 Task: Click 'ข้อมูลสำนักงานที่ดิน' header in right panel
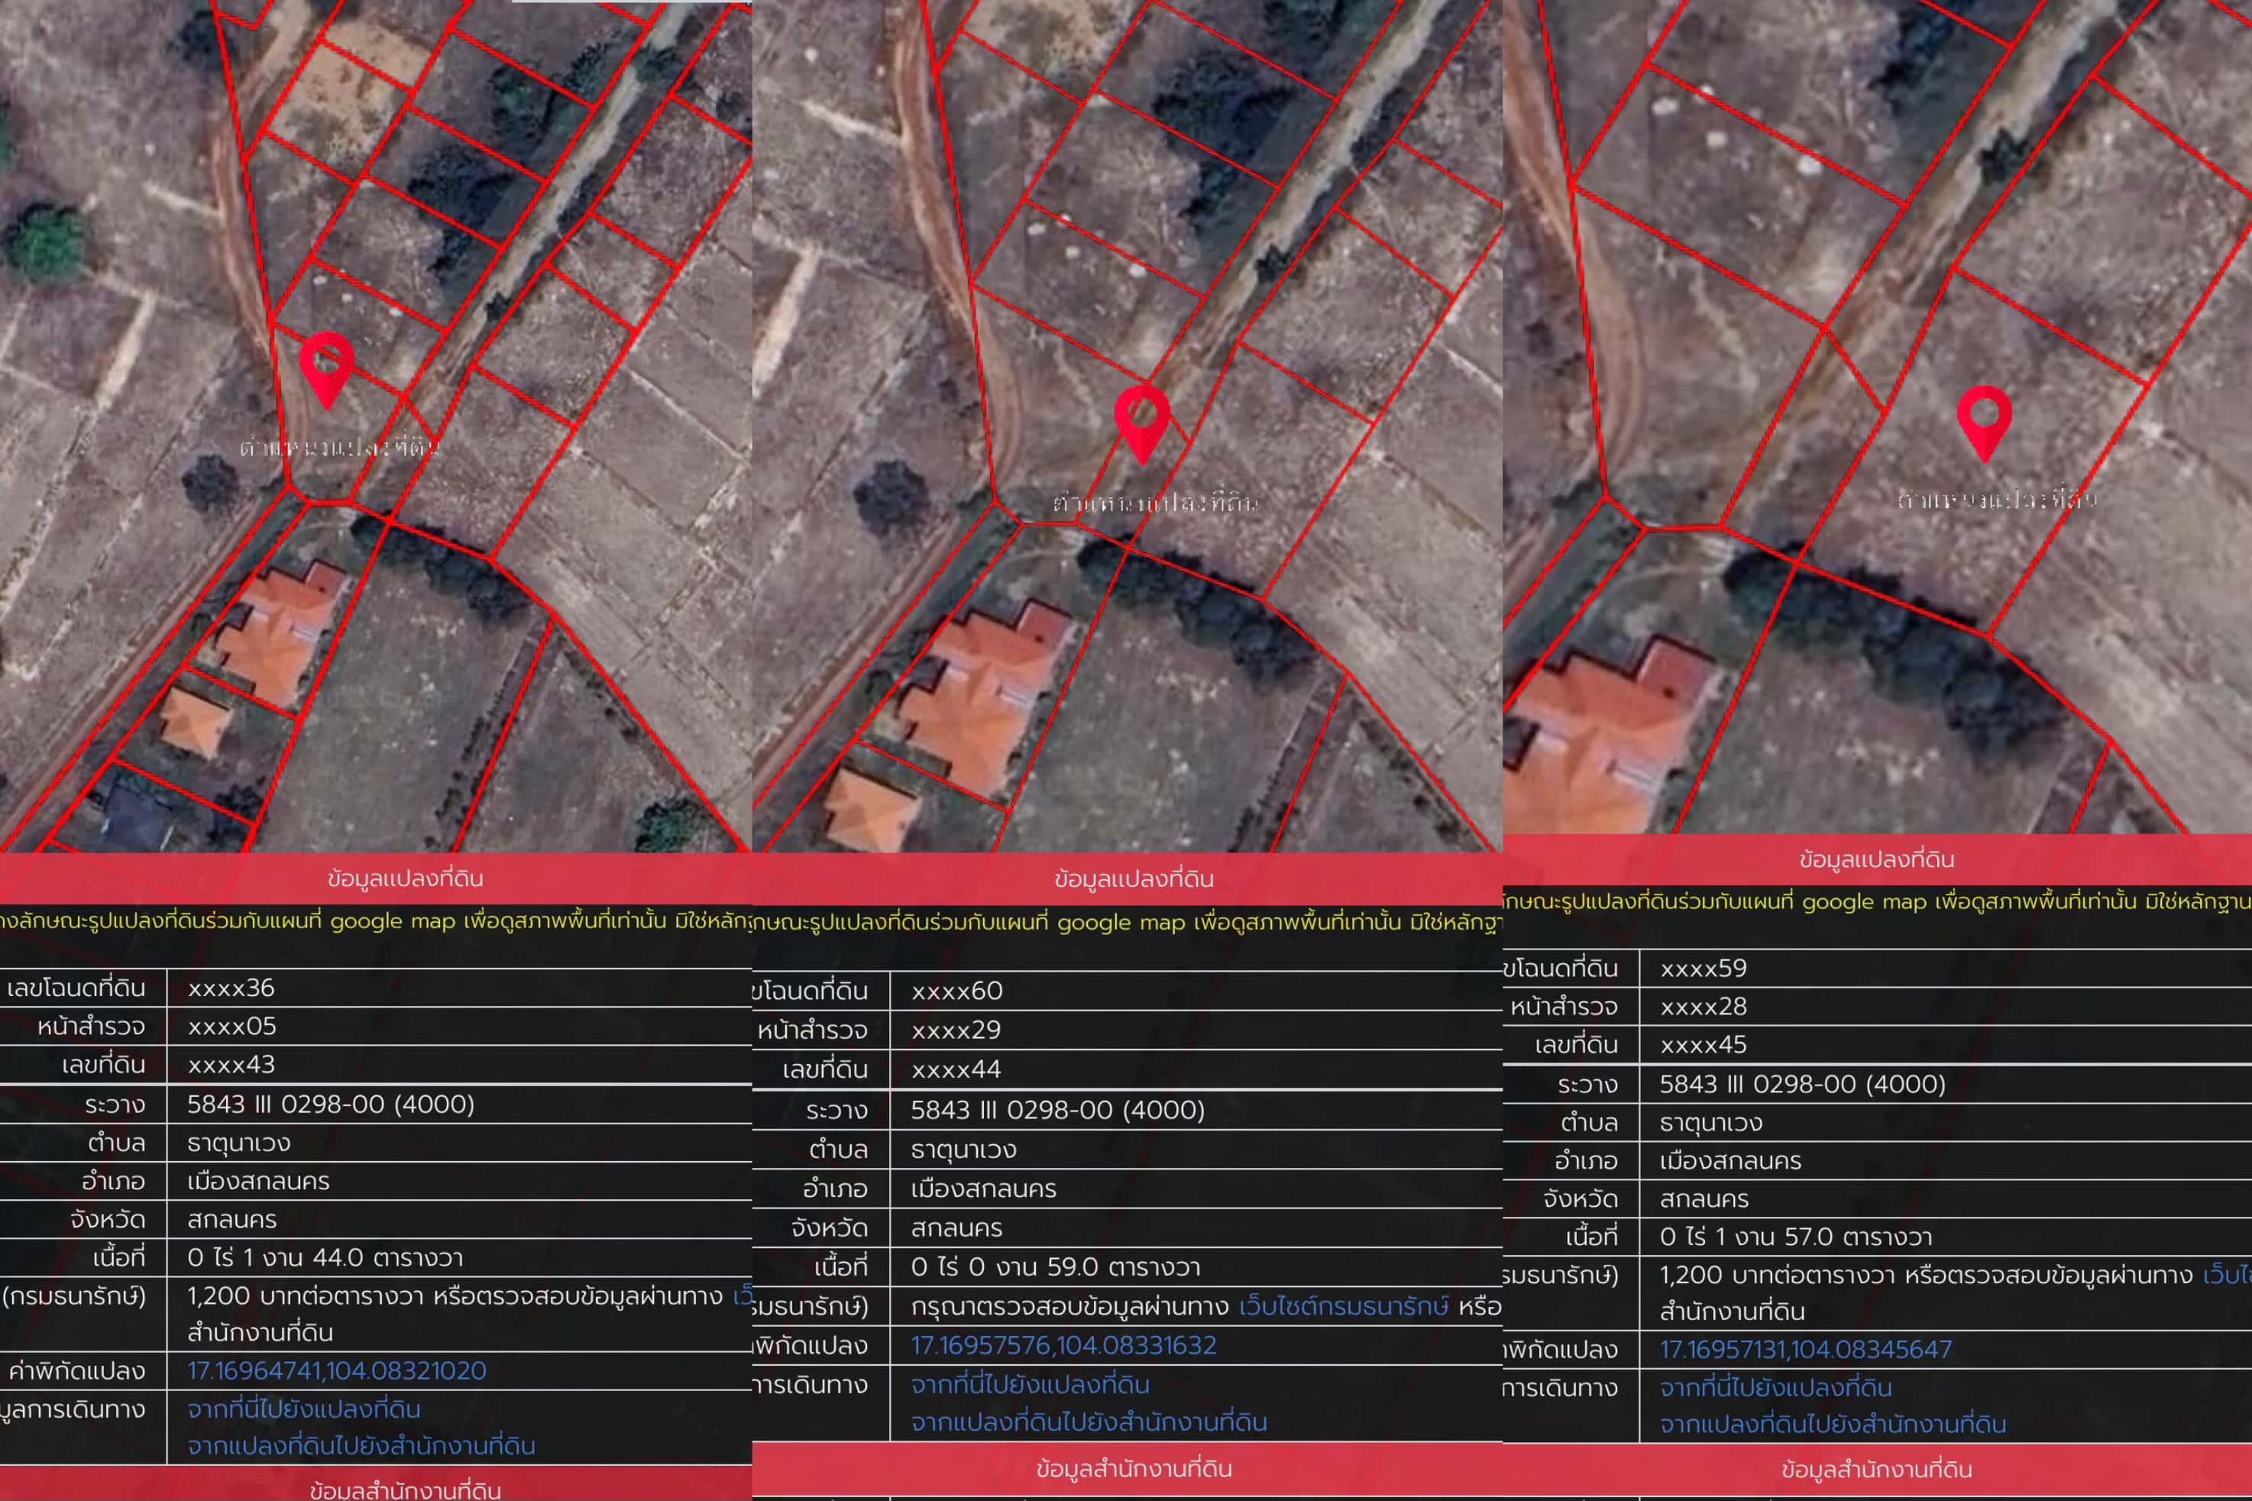click(1877, 1470)
